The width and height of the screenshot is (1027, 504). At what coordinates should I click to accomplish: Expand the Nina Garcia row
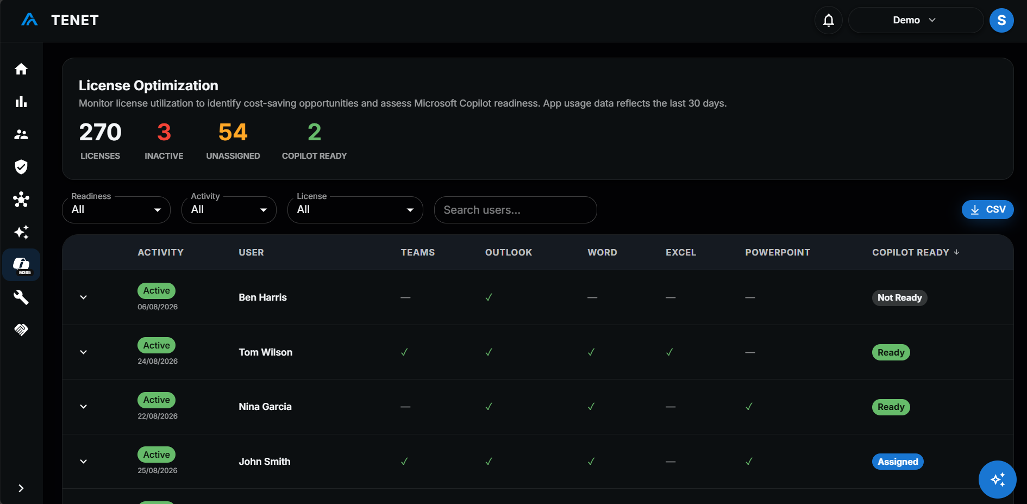[x=84, y=407]
